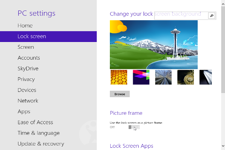Go to Accounts settings
Viewport: 225px width, 150px height.
(x=29, y=58)
